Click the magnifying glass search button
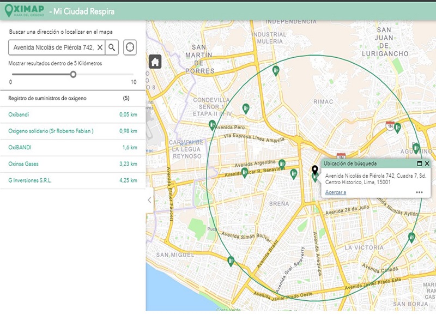 click(x=112, y=47)
